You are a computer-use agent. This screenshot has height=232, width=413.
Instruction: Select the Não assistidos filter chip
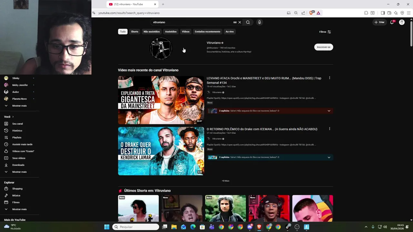point(152,32)
